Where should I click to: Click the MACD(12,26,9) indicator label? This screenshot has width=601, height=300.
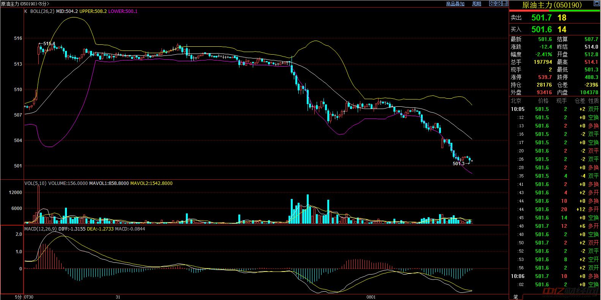(40, 229)
